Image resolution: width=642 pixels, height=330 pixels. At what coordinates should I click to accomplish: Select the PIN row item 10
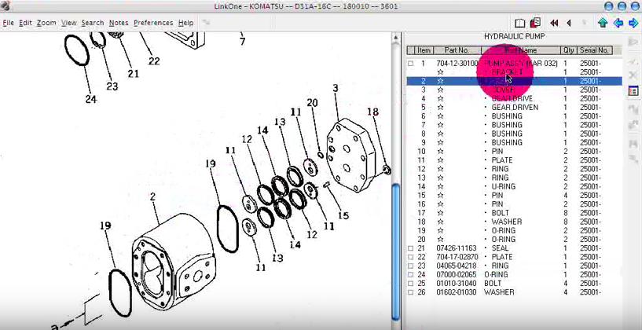[514, 152]
